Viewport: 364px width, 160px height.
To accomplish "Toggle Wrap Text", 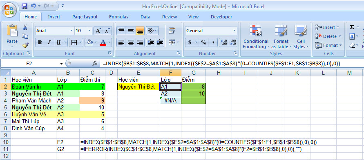I will (172, 30).
